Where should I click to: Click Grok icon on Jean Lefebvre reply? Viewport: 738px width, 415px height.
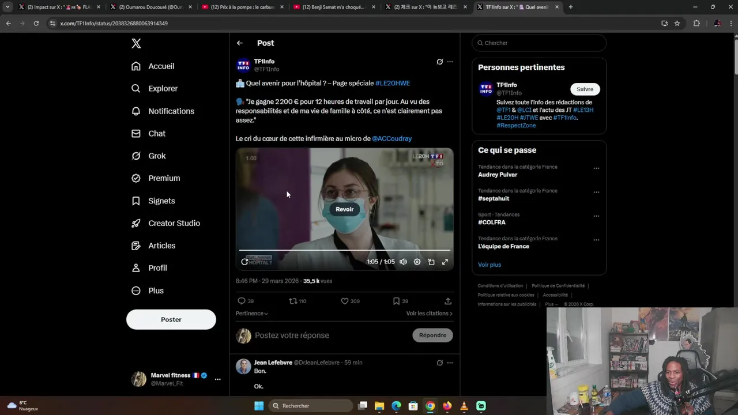[x=440, y=363]
